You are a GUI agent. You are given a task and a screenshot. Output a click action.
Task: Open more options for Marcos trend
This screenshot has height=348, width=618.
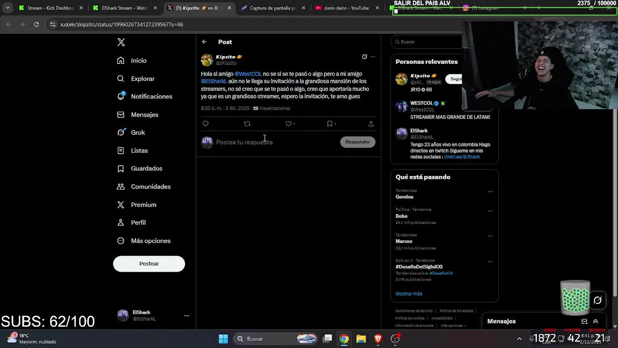[490, 236]
